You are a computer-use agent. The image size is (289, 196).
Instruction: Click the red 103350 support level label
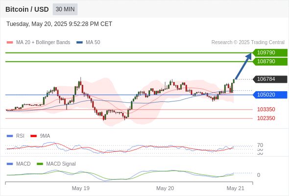[266, 109]
